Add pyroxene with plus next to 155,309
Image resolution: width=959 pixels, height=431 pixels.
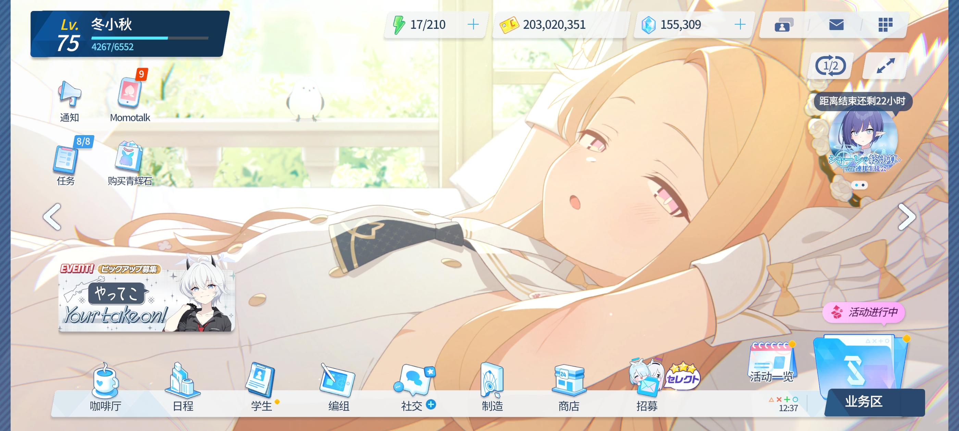click(740, 25)
